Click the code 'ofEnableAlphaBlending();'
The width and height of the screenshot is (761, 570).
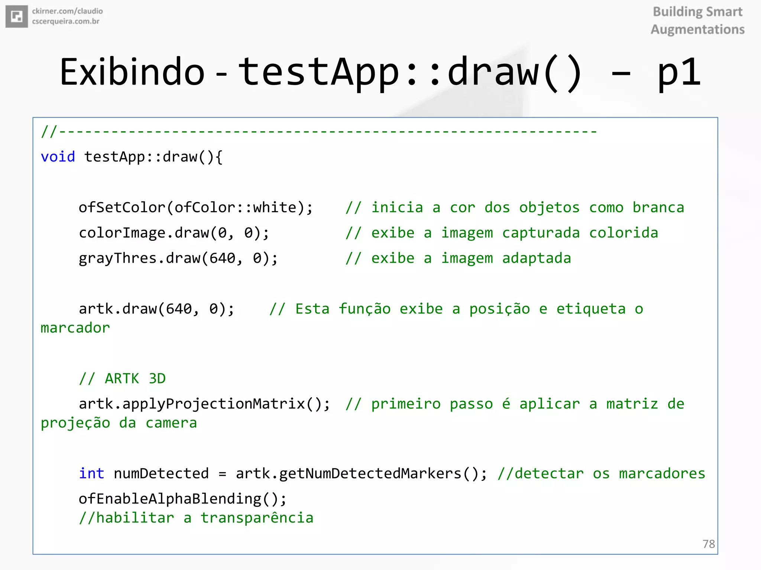pyautogui.click(x=182, y=499)
